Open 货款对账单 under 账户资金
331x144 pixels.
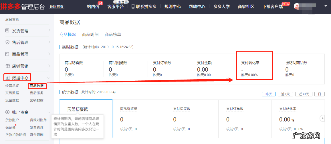click(38, 120)
